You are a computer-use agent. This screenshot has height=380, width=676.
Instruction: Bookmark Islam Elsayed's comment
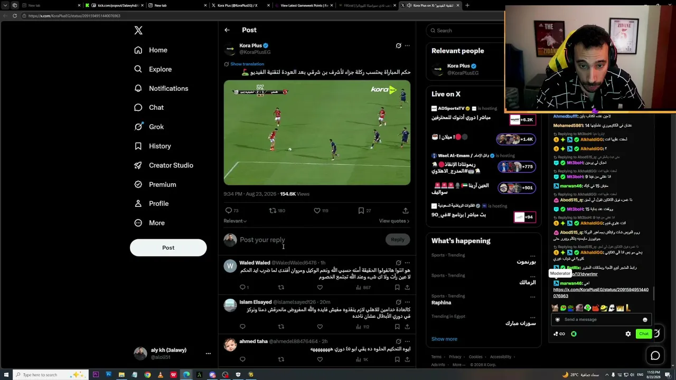click(x=397, y=327)
